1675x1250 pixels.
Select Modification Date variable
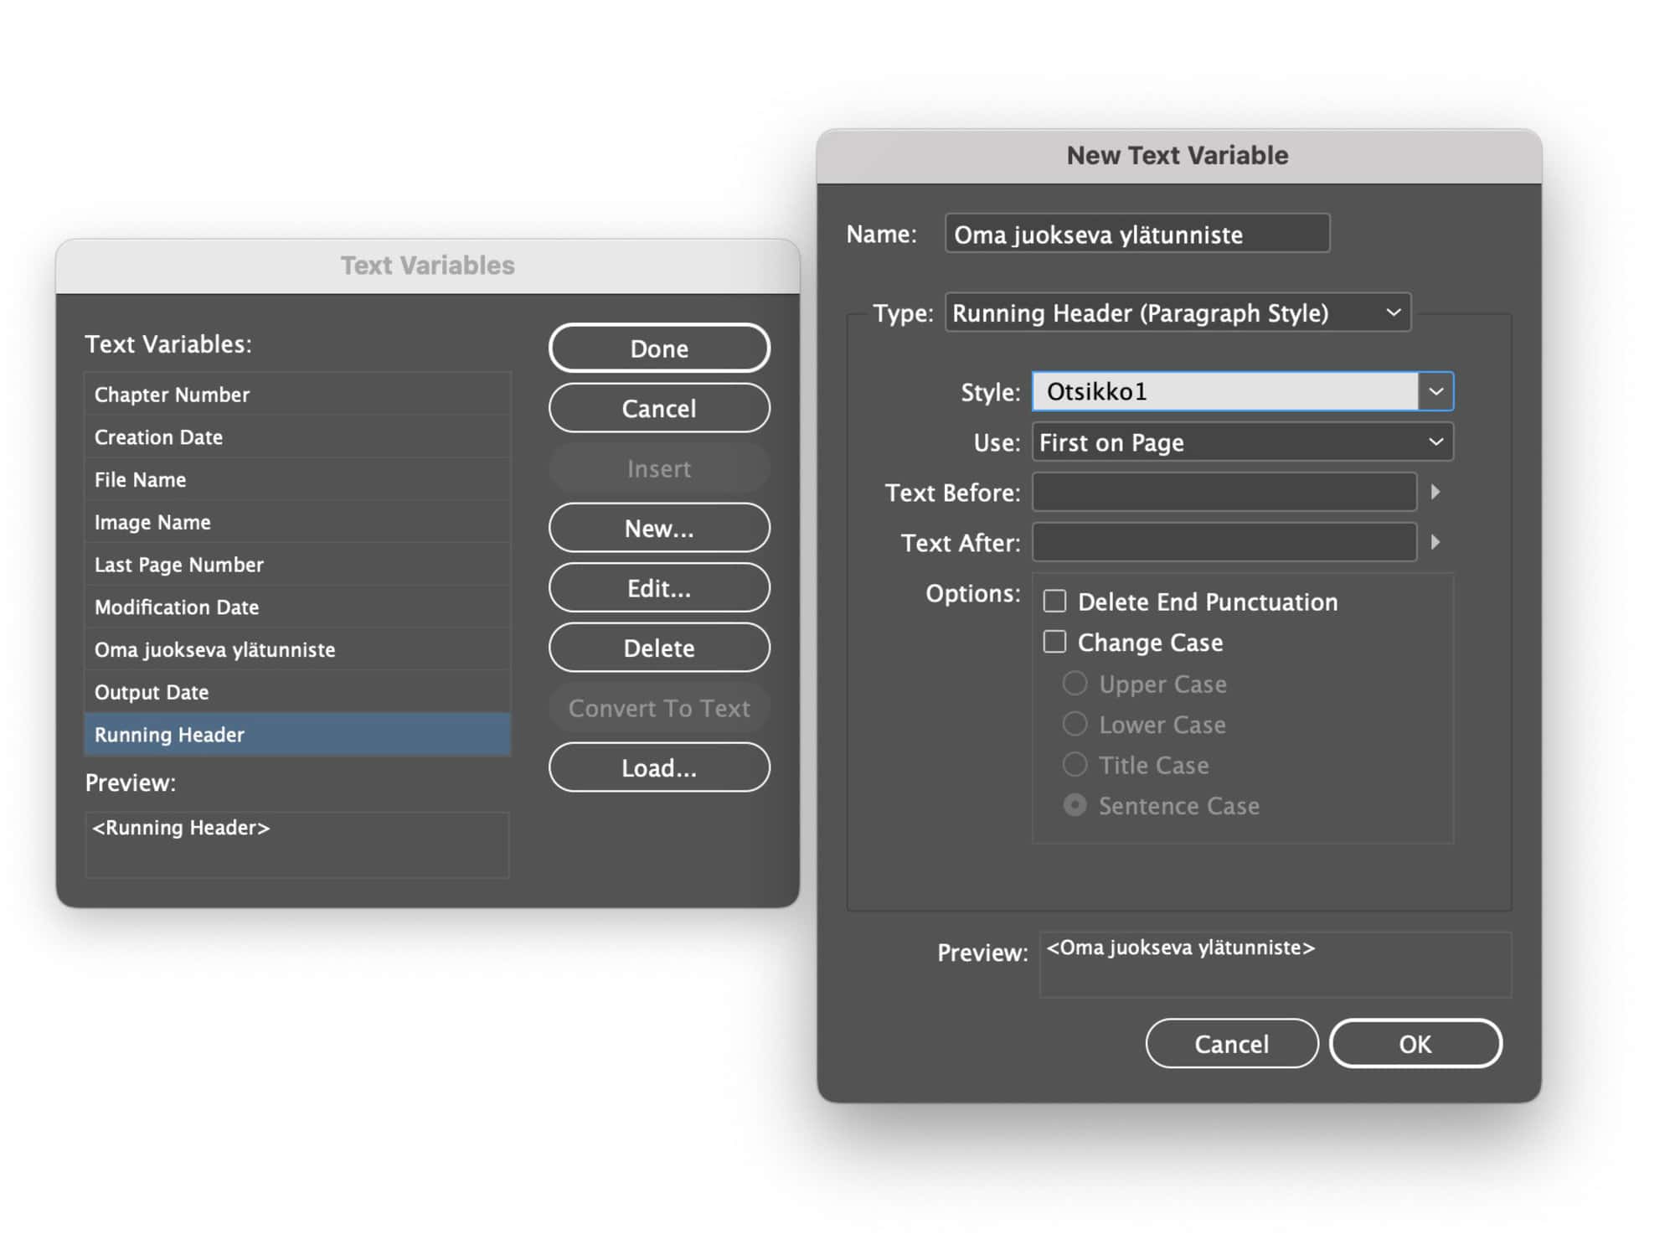(297, 607)
